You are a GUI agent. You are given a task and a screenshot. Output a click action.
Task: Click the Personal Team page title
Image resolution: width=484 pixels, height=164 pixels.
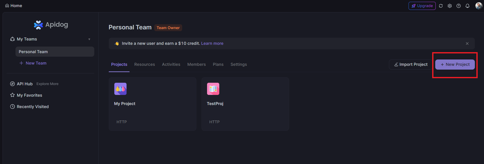coord(130,27)
